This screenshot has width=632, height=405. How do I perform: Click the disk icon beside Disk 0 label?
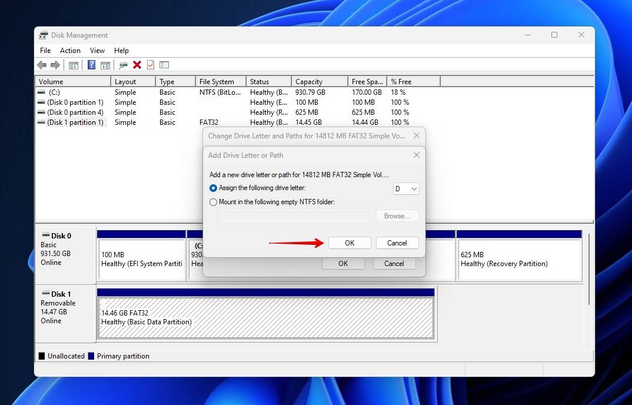(45, 235)
